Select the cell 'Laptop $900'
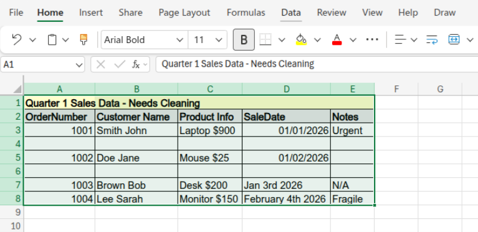The width and height of the screenshot is (478, 232). [x=210, y=130]
